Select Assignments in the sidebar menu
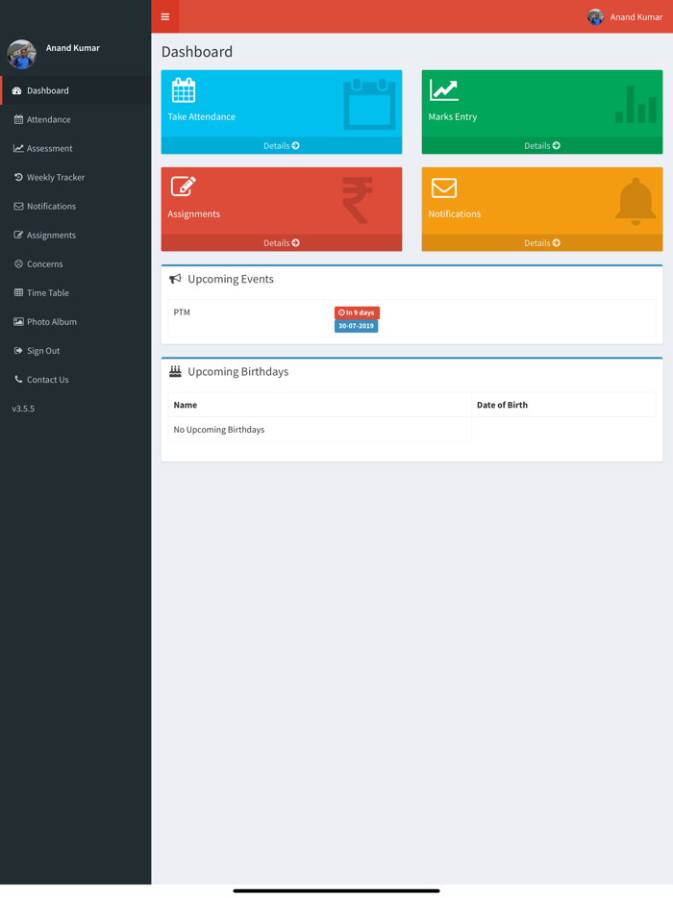The width and height of the screenshot is (673, 898). 76,235
